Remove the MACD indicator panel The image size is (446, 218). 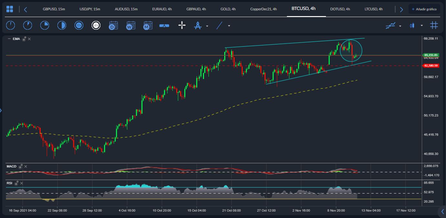(26, 166)
